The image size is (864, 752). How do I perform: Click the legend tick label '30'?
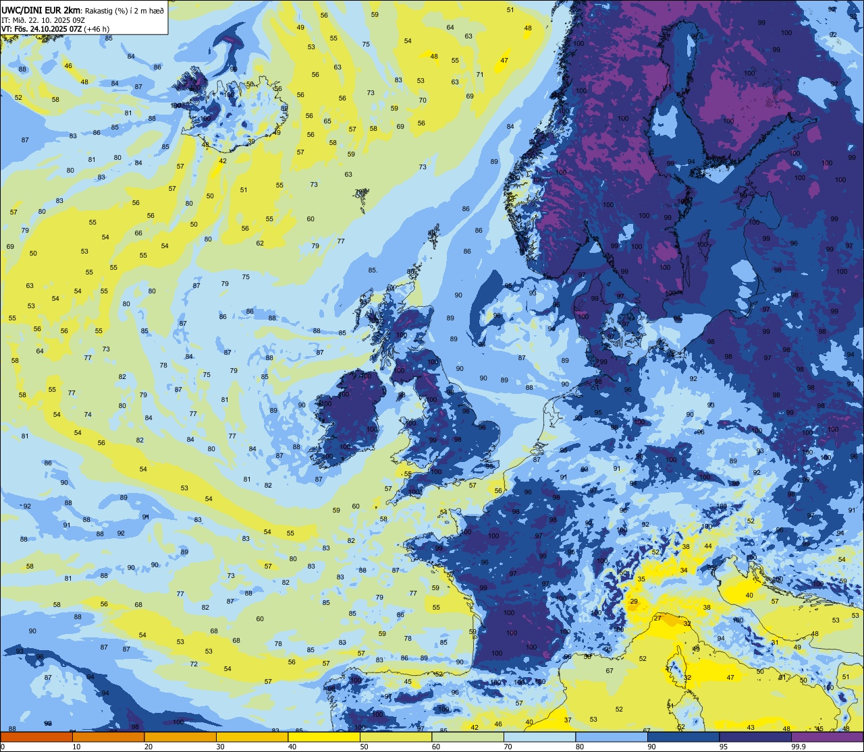tap(220, 747)
